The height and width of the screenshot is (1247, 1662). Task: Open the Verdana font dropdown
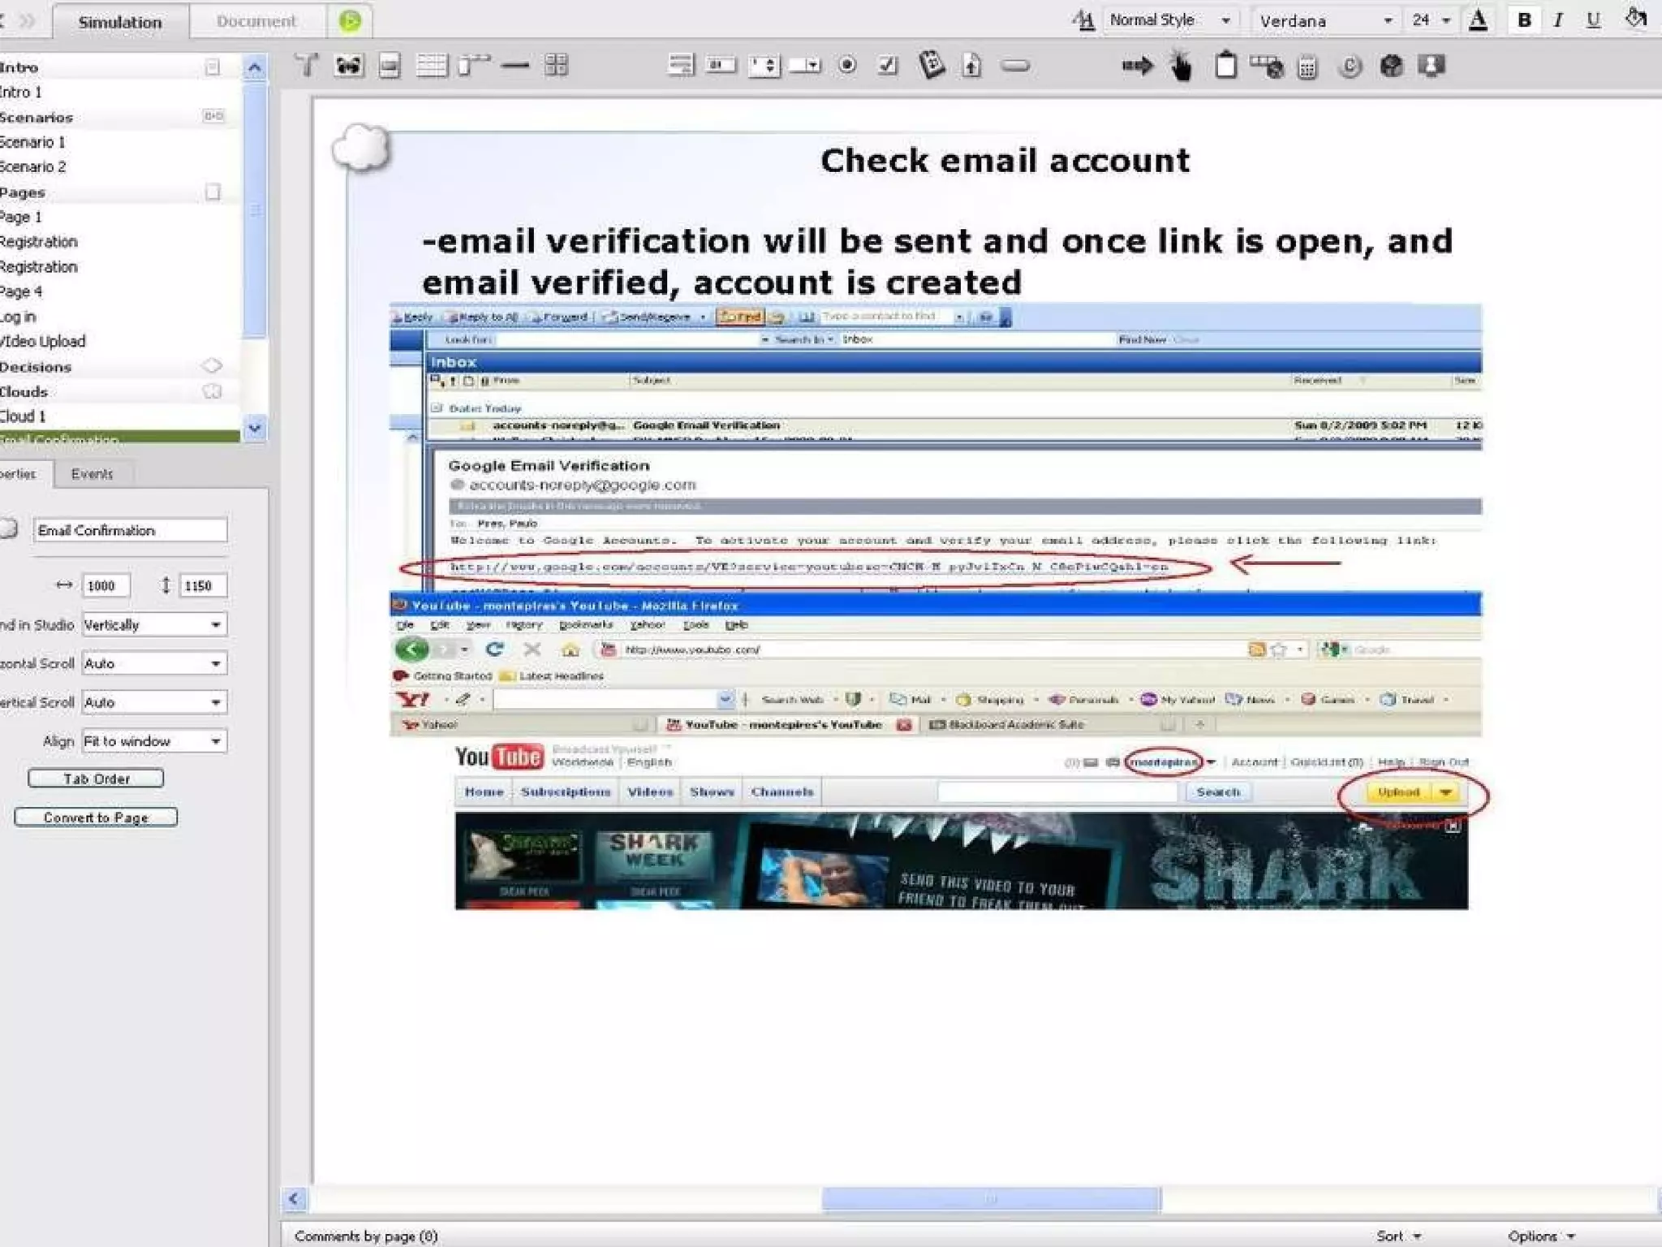(x=1388, y=21)
